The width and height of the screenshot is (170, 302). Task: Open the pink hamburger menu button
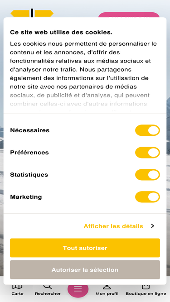(x=78, y=288)
